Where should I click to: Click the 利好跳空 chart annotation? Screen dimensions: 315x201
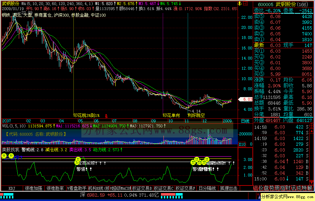[196, 115]
